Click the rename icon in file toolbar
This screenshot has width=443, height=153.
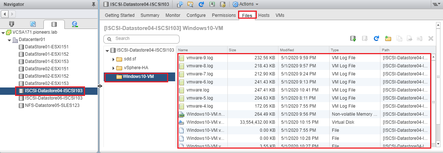pos(419,38)
